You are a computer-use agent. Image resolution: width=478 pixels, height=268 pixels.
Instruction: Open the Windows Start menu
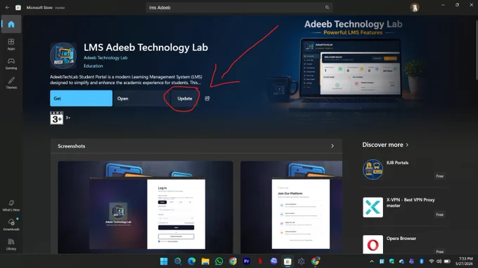(164, 261)
